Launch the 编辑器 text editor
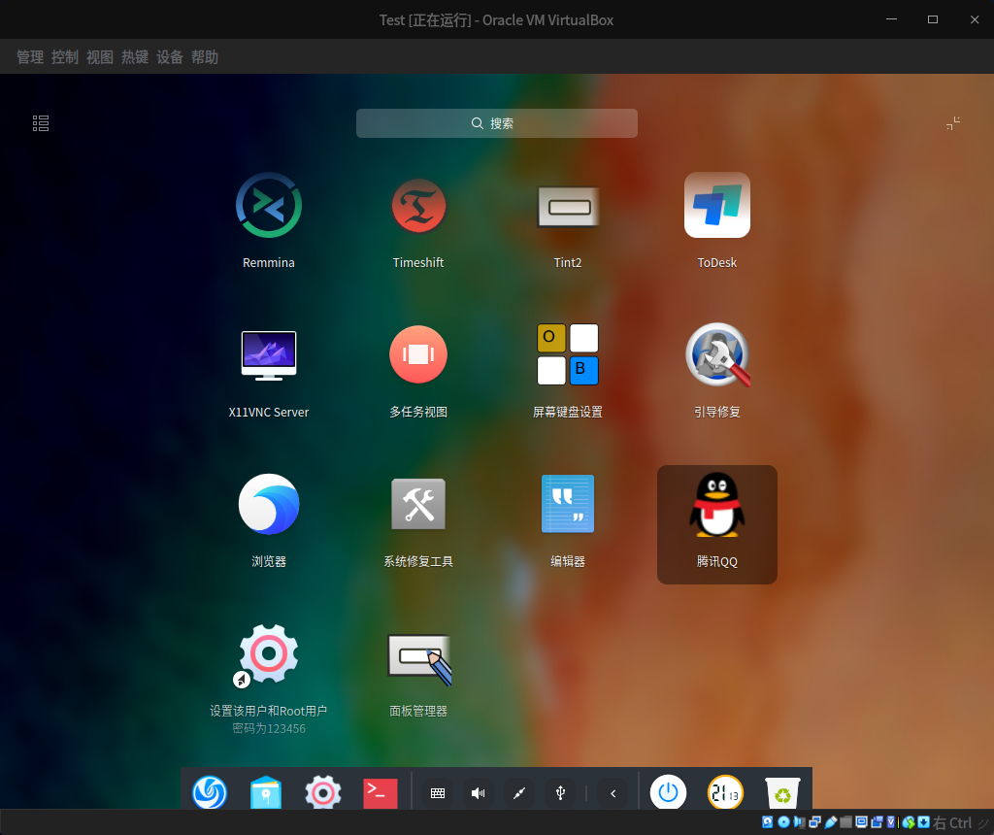994x835 pixels. click(x=568, y=505)
